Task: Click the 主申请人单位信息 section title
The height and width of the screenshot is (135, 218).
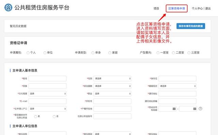Action: (25, 126)
